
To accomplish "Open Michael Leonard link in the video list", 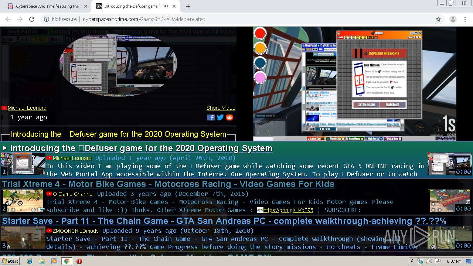I will [72, 158].
